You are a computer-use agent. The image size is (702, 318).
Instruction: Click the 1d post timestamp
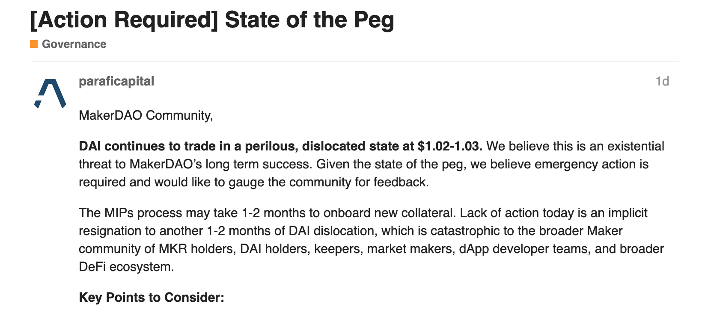[x=662, y=81]
